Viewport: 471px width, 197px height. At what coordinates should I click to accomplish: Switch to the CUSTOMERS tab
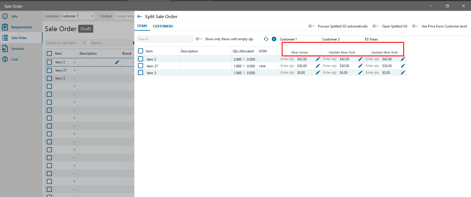tap(163, 26)
